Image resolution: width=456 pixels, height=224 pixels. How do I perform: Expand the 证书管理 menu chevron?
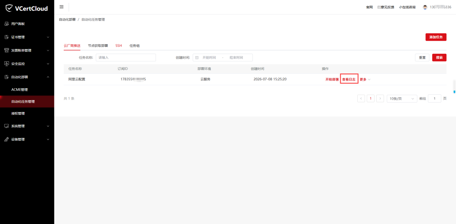[48, 37]
